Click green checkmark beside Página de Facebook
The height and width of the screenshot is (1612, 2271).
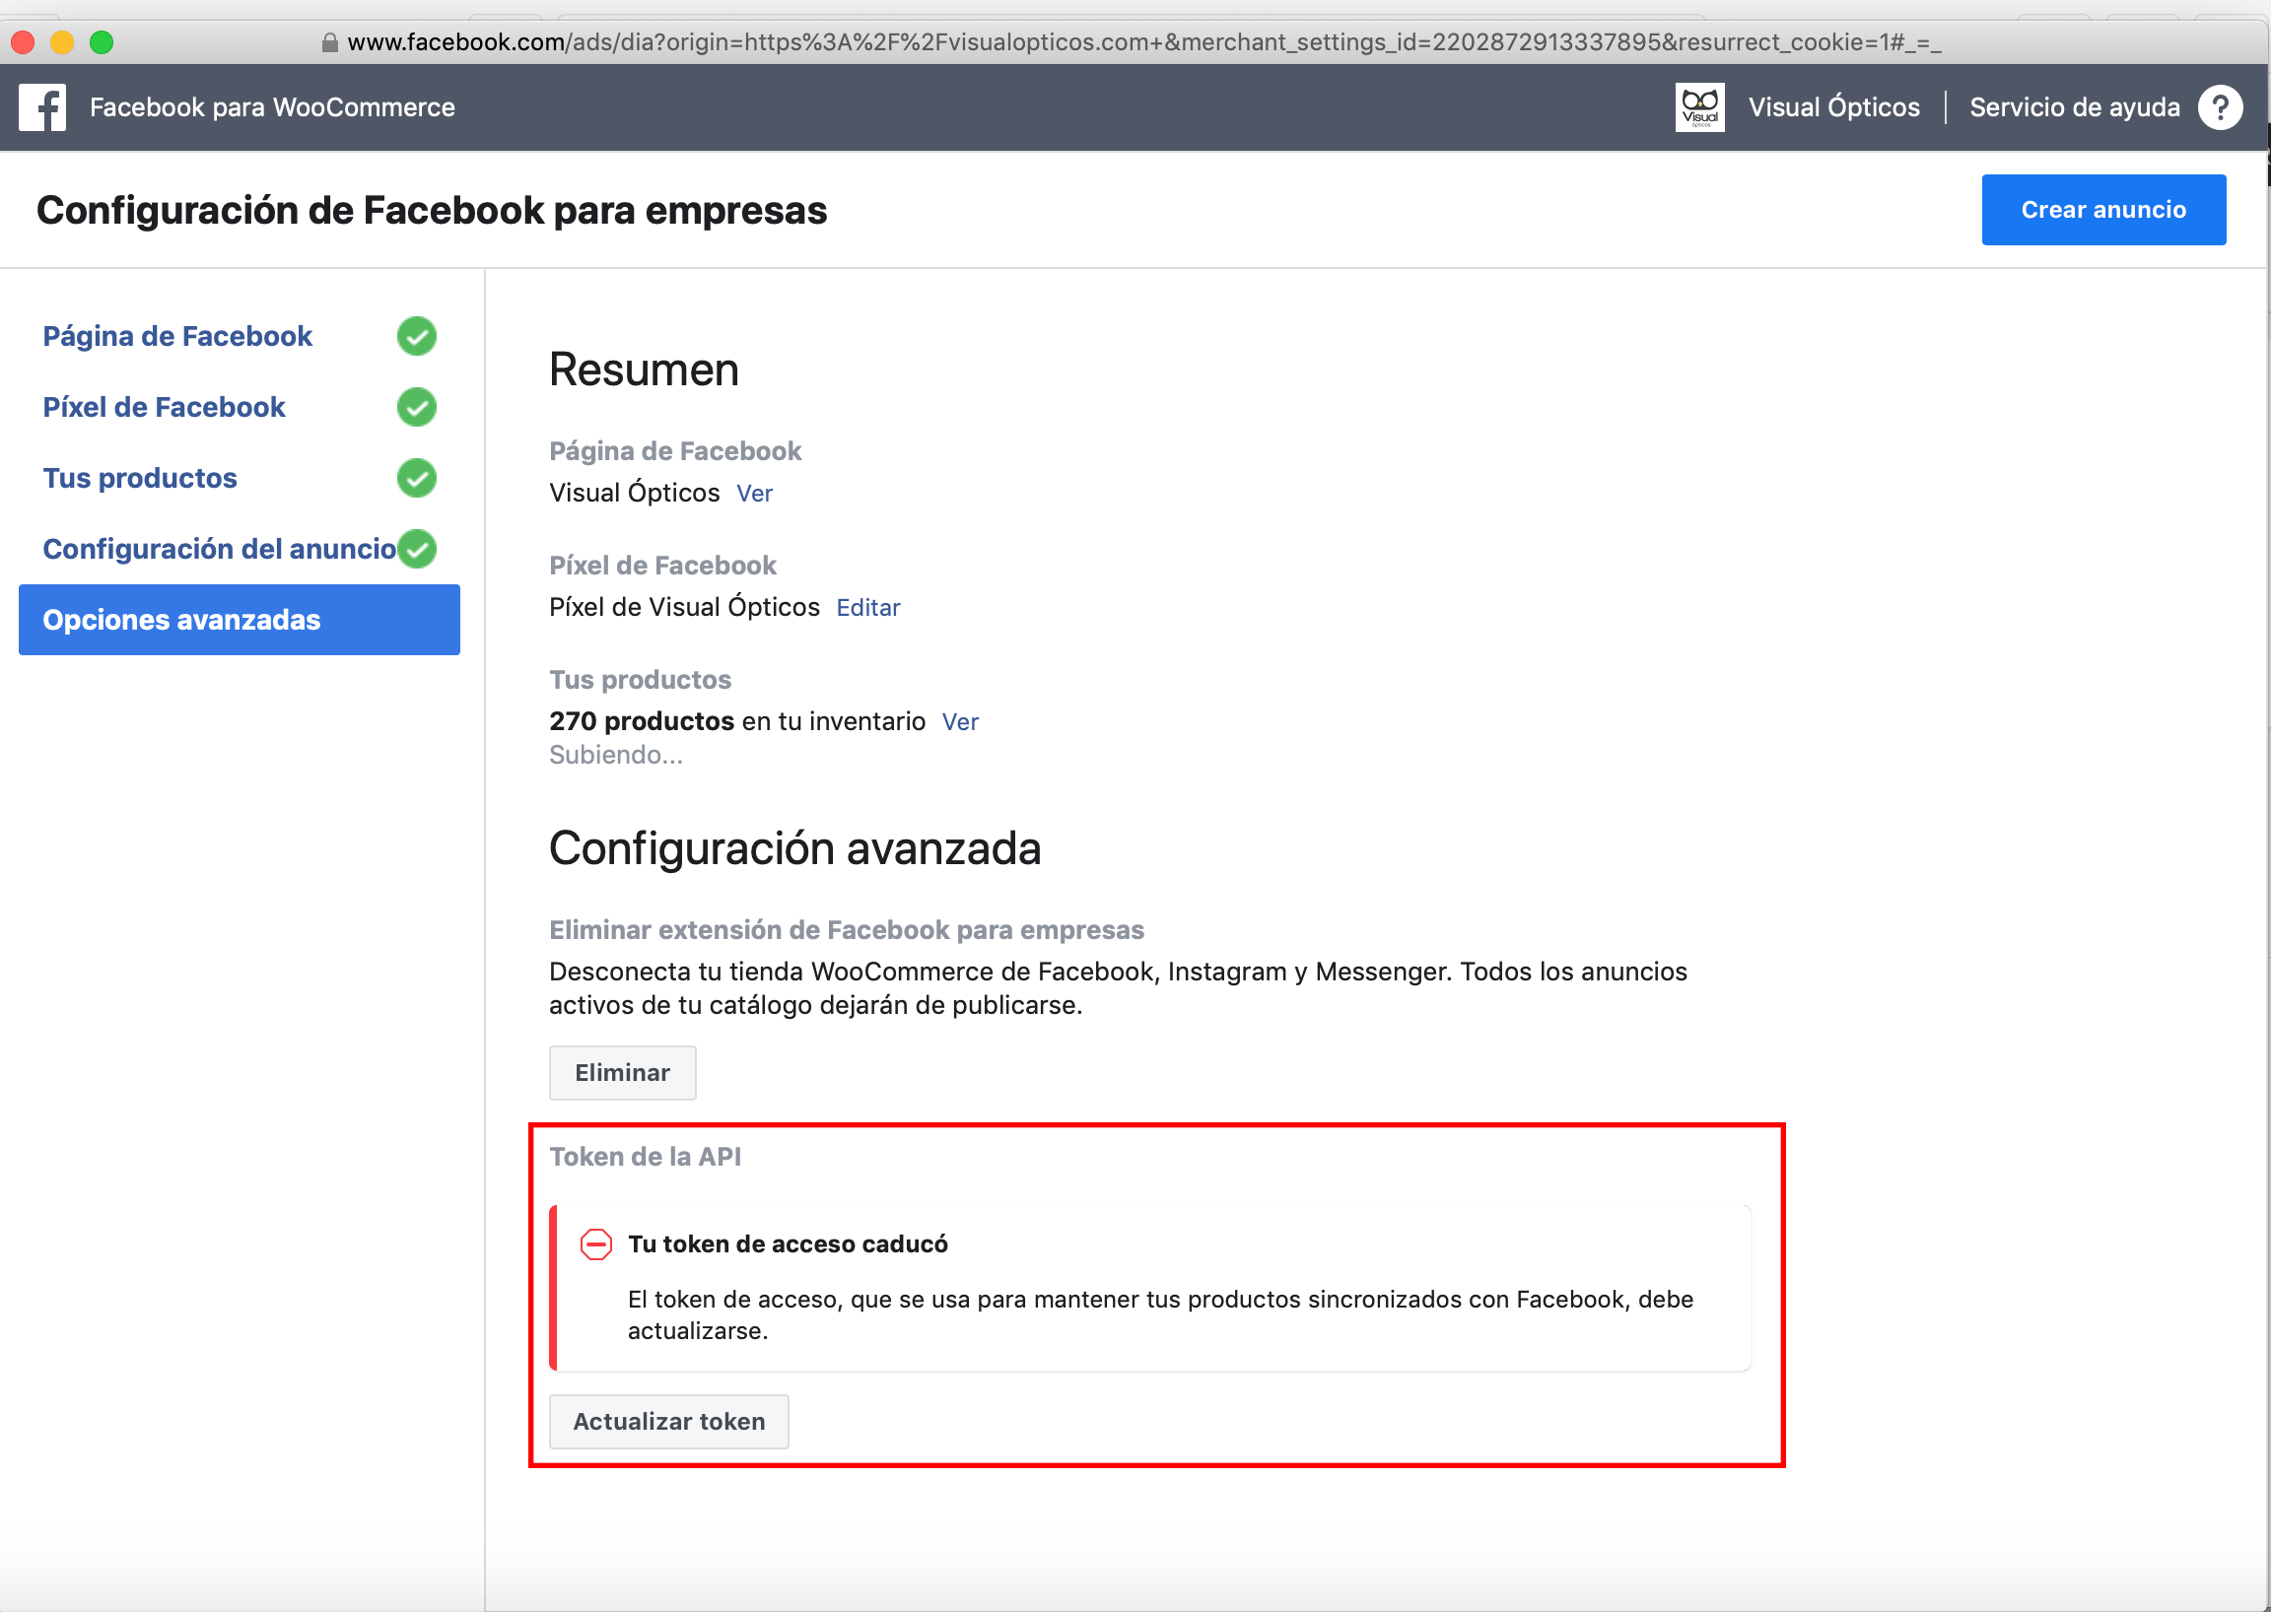pyautogui.click(x=417, y=337)
